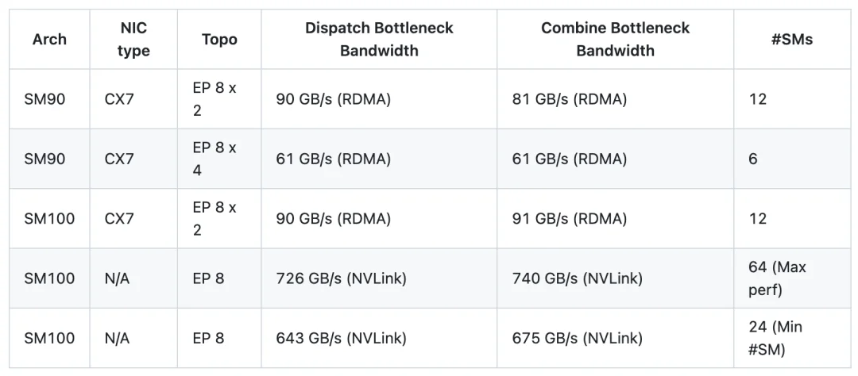
Task: Click the 726 GB/s (NVLink) cell
Action: tap(340, 278)
